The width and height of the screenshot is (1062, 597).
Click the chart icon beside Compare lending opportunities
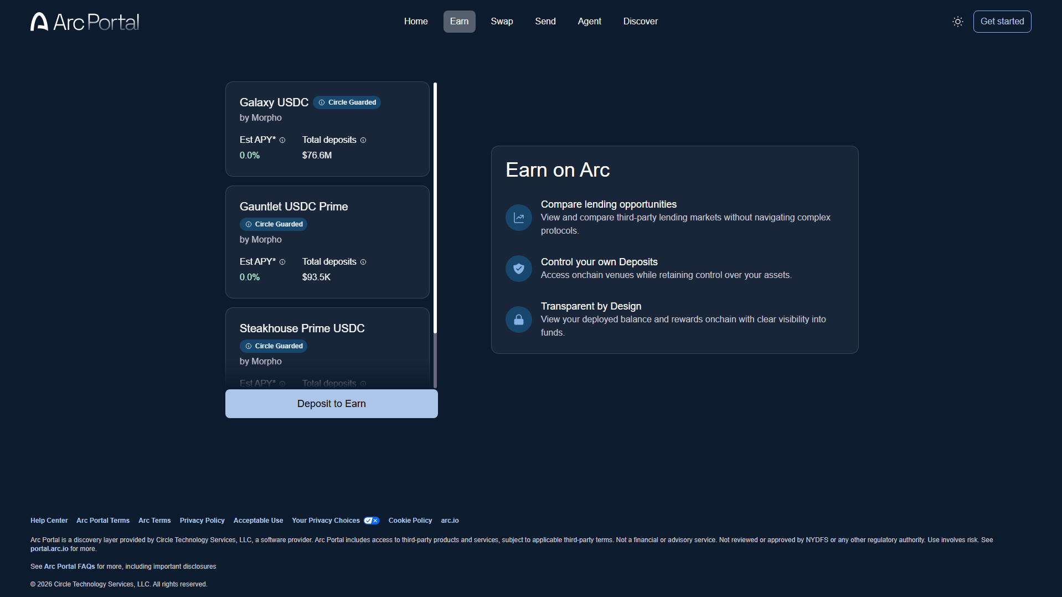pyautogui.click(x=519, y=218)
